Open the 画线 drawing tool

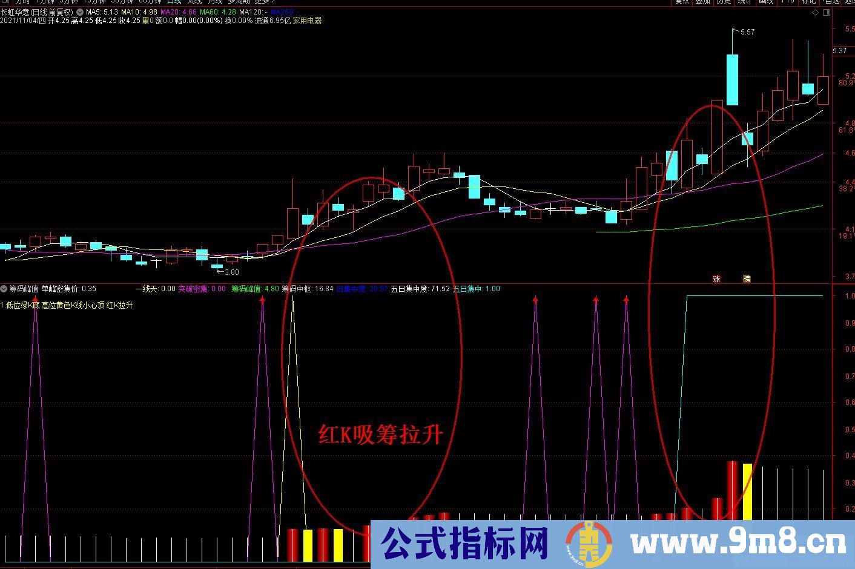click(765, 3)
